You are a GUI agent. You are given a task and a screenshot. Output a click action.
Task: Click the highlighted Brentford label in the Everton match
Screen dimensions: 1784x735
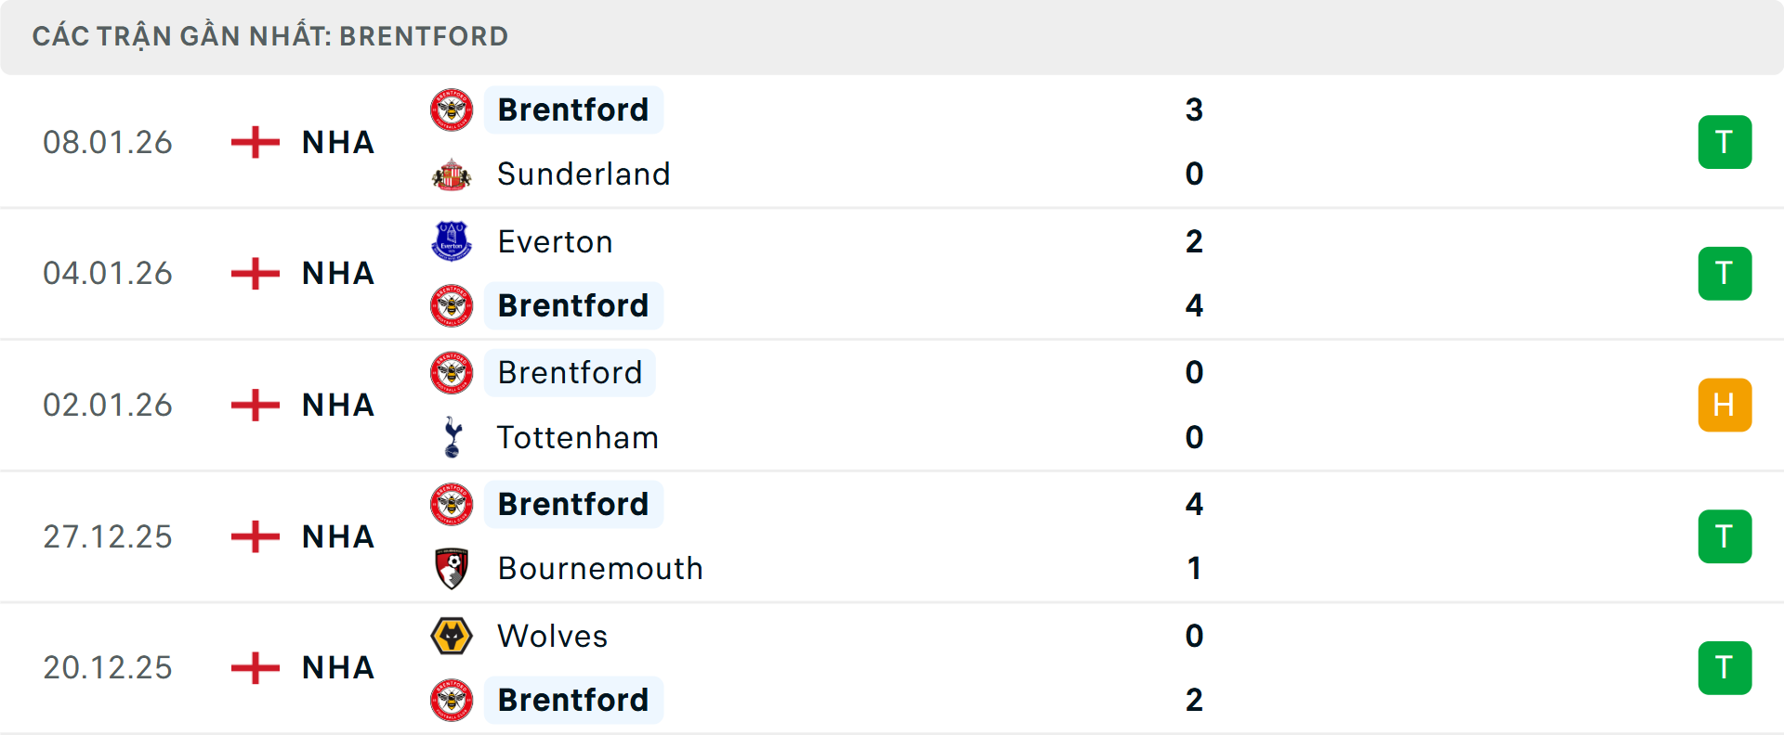click(573, 305)
